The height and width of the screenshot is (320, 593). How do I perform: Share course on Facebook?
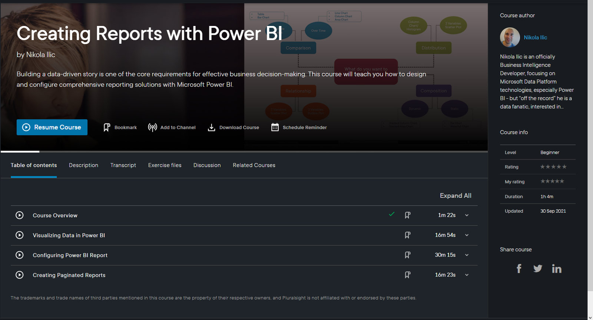coord(519,268)
